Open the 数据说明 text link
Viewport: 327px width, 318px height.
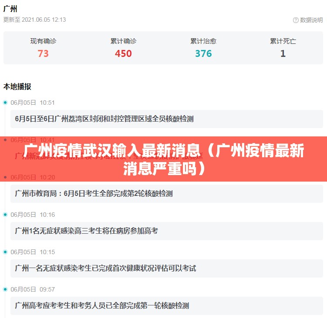311,20
